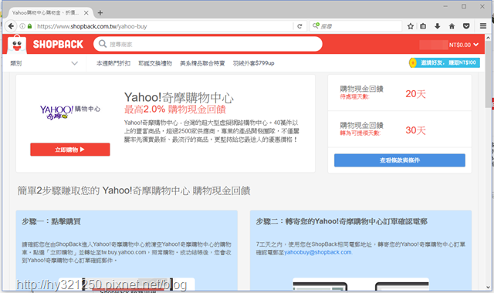
Task: Click the scrollbar down arrow
Action: pyautogui.click(x=489, y=287)
